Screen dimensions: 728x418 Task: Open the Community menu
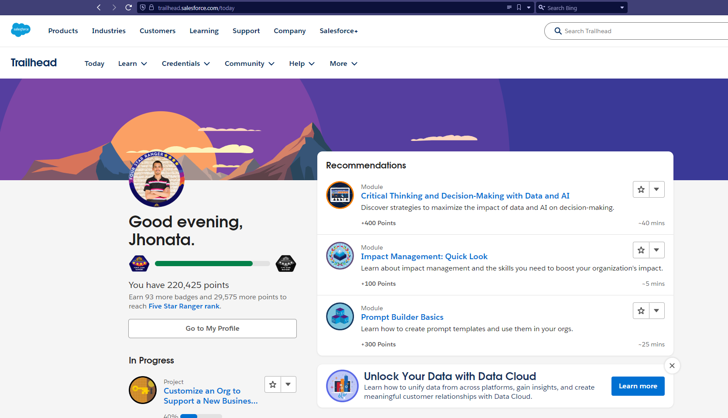coord(249,64)
